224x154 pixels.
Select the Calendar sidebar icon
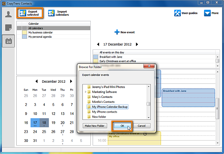(8, 41)
